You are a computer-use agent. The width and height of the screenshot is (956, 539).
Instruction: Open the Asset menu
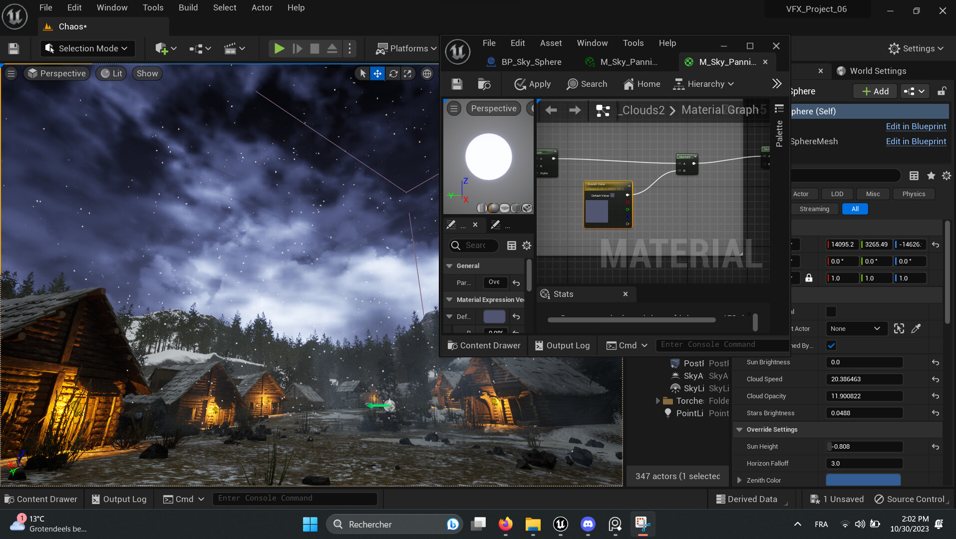tap(551, 43)
